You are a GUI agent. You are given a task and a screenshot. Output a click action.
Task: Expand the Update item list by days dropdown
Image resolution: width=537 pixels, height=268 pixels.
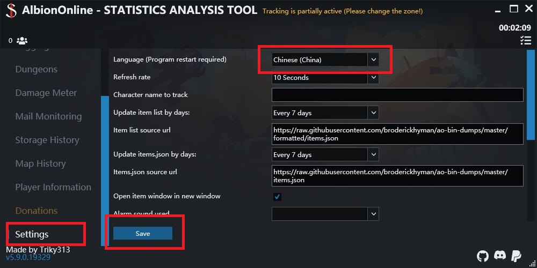point(325,113)
